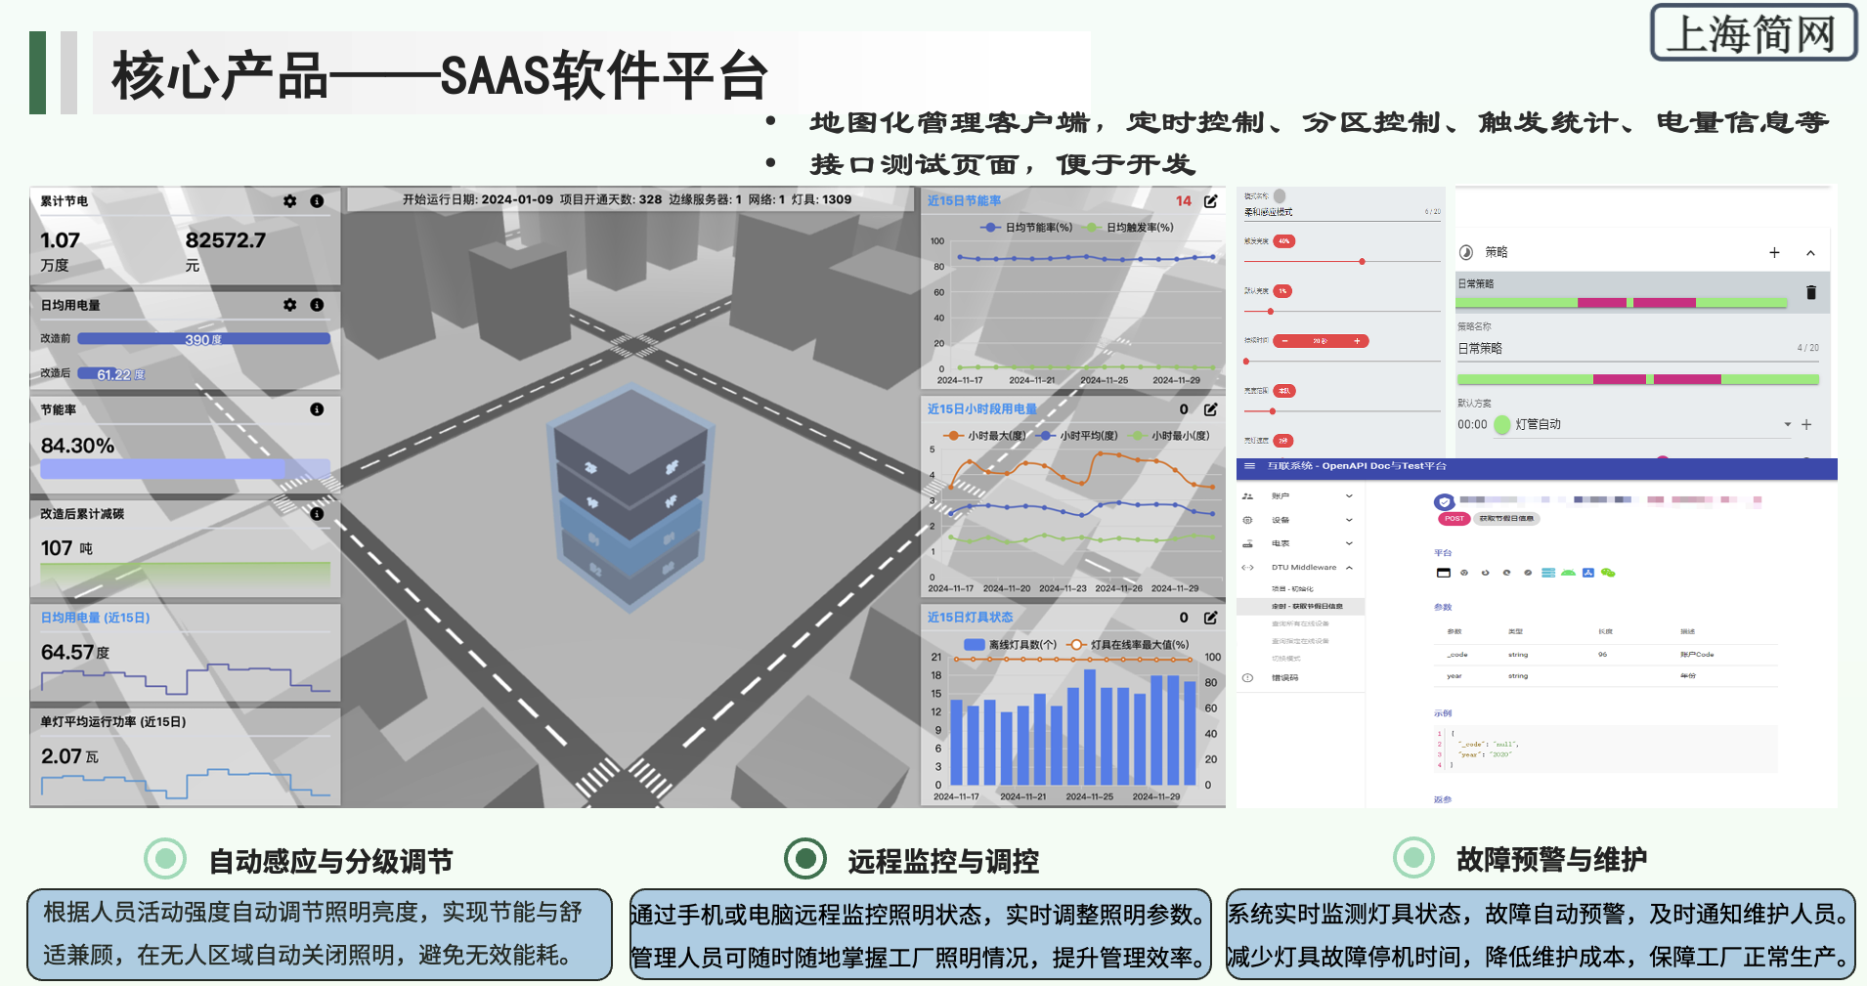Open 灯管自动 default plan dropdown
This screenshot has width=1867, height=986.
coord(1787,424)
